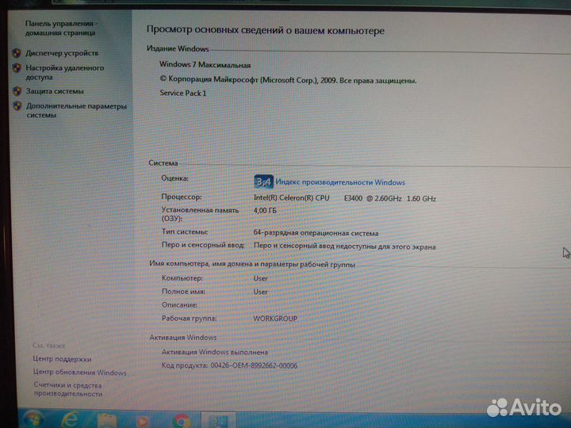This screenshot has width=571, height=428.
Task: Open Счетчики и средства производительности link
Action: pos(68,389)
